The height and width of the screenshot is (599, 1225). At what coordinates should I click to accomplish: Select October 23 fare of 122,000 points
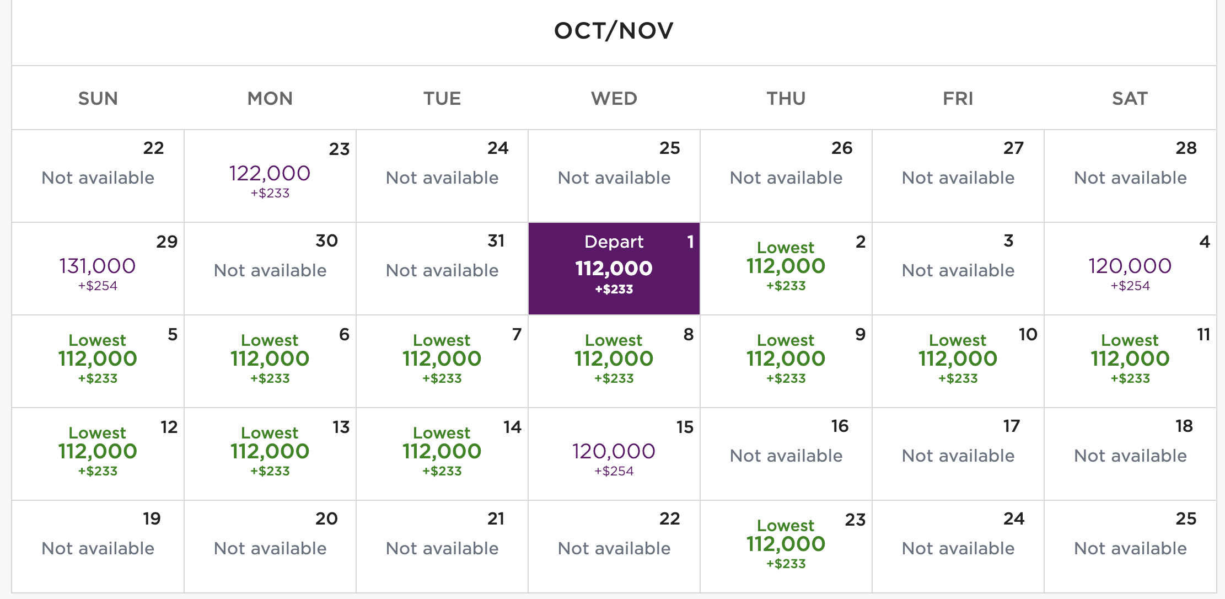[x=270, y=176]
